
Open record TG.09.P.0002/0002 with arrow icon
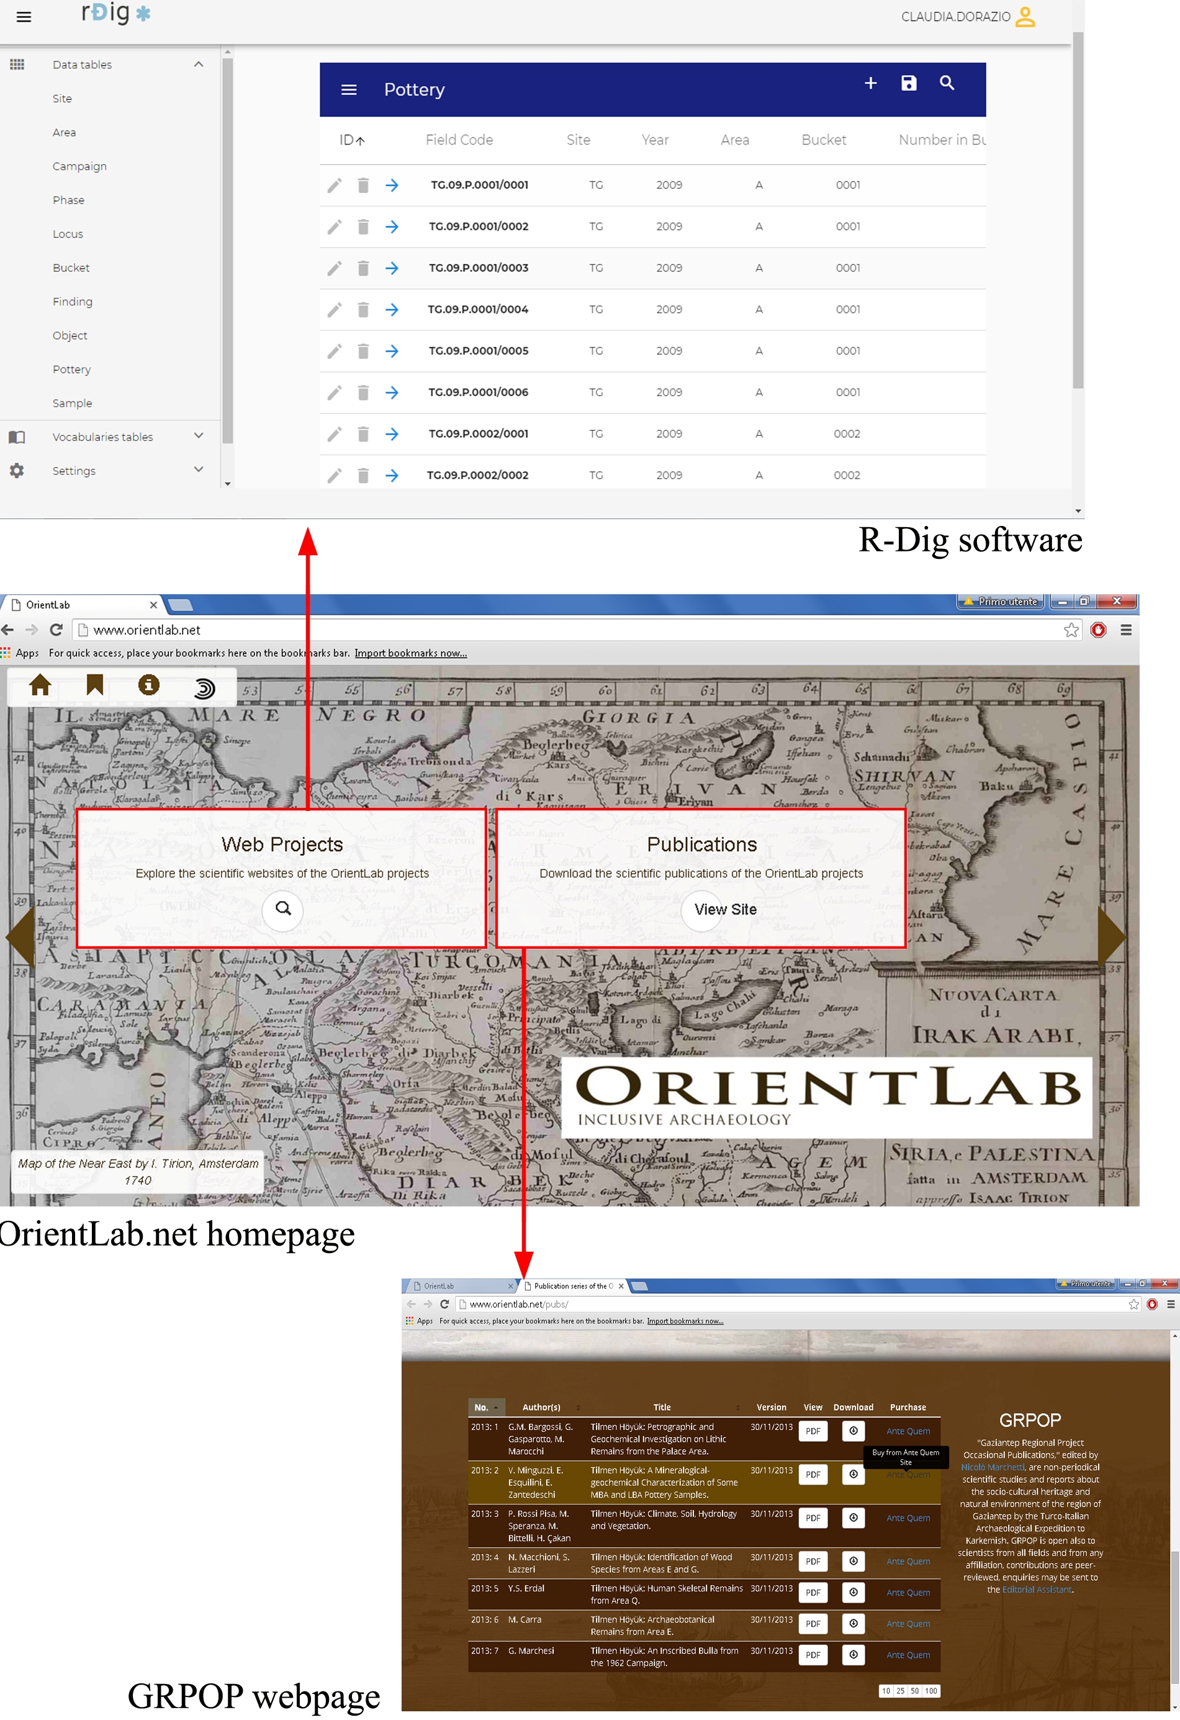392,475
